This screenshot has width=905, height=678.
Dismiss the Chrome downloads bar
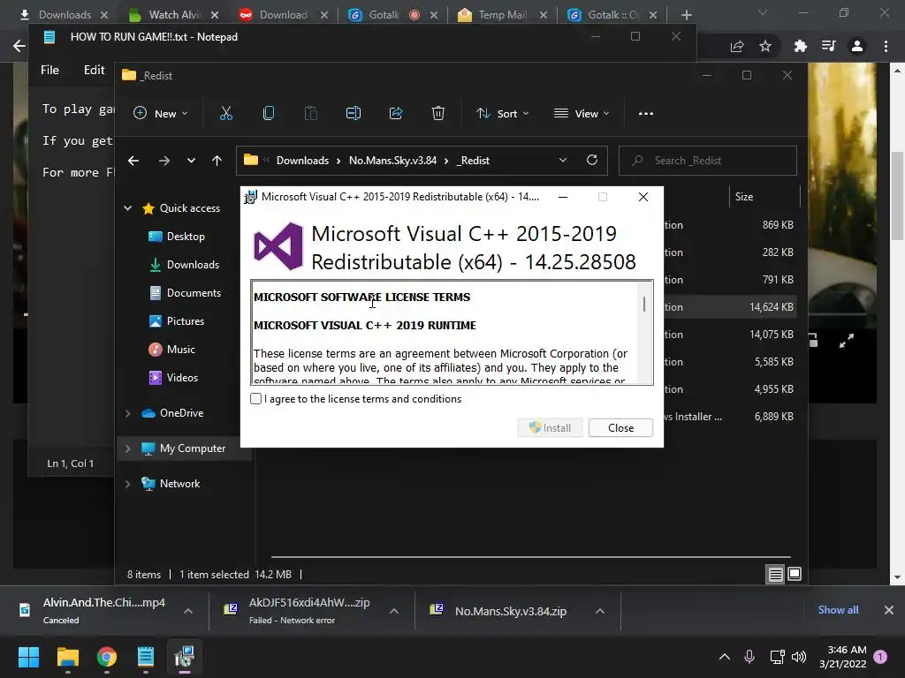point(889,610)
